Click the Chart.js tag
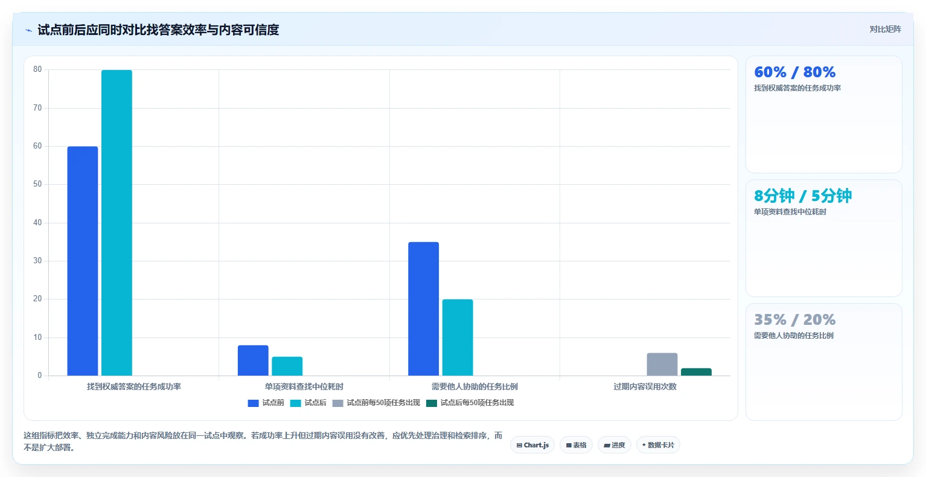 point(532,445)
